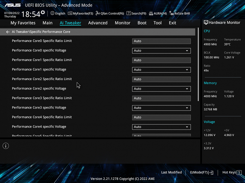The width and height of the screenshot is (245, 183).
Task: Go to the Exit tab
Action: 172,23
